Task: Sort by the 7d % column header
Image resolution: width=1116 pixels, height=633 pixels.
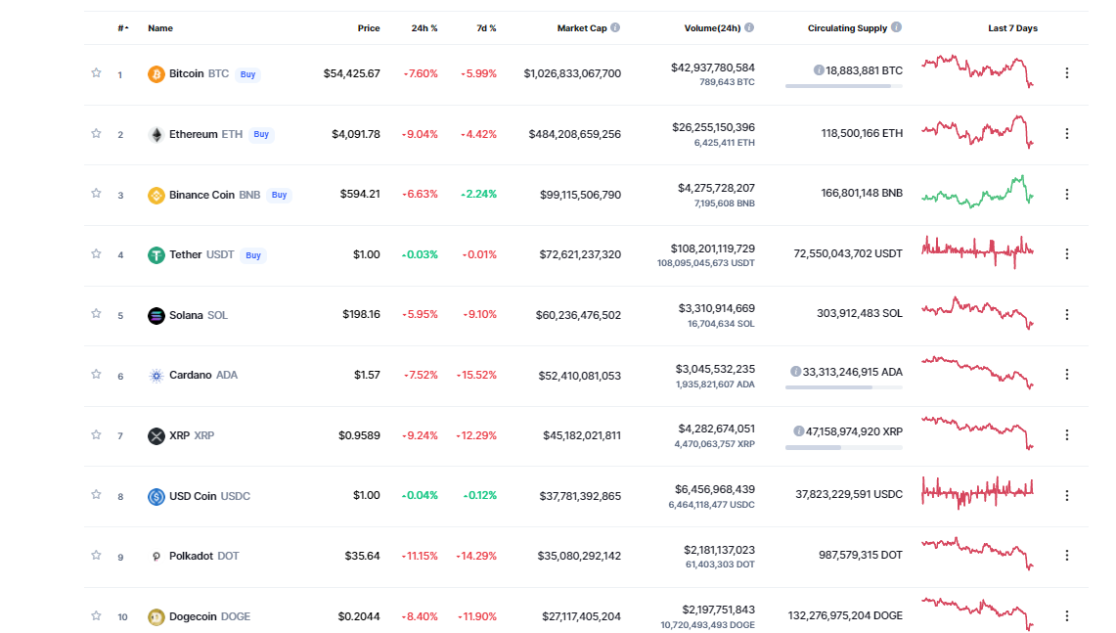Action: [x=486, y=28]
